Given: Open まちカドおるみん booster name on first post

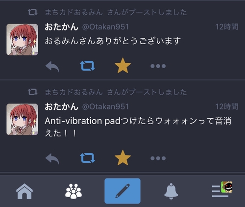Looking at the screenshot, I should click(x=74, y=12).
